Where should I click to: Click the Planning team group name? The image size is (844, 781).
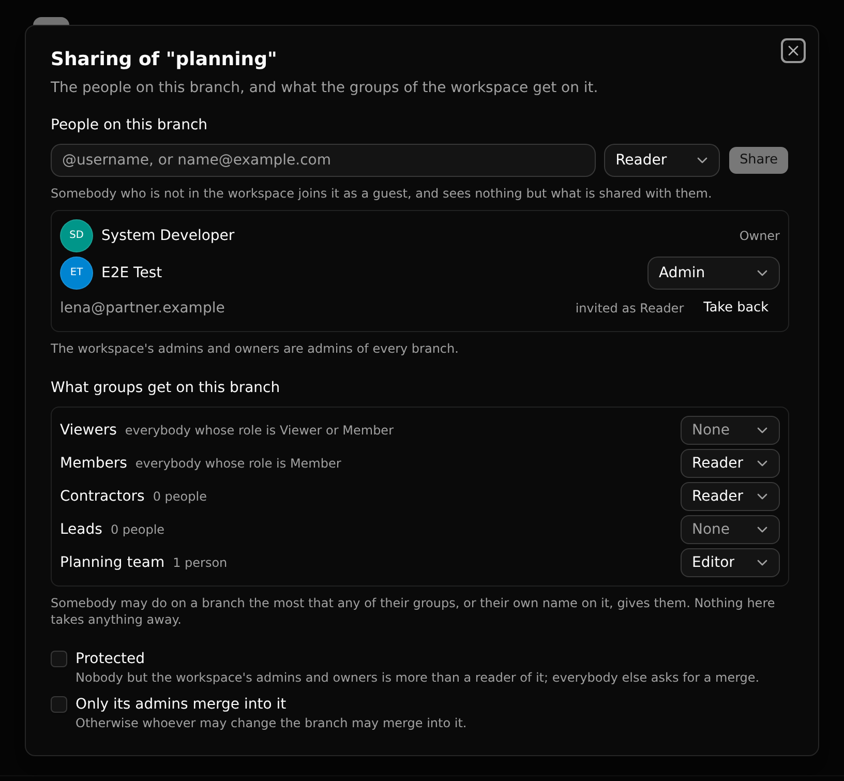pos(112,562)
